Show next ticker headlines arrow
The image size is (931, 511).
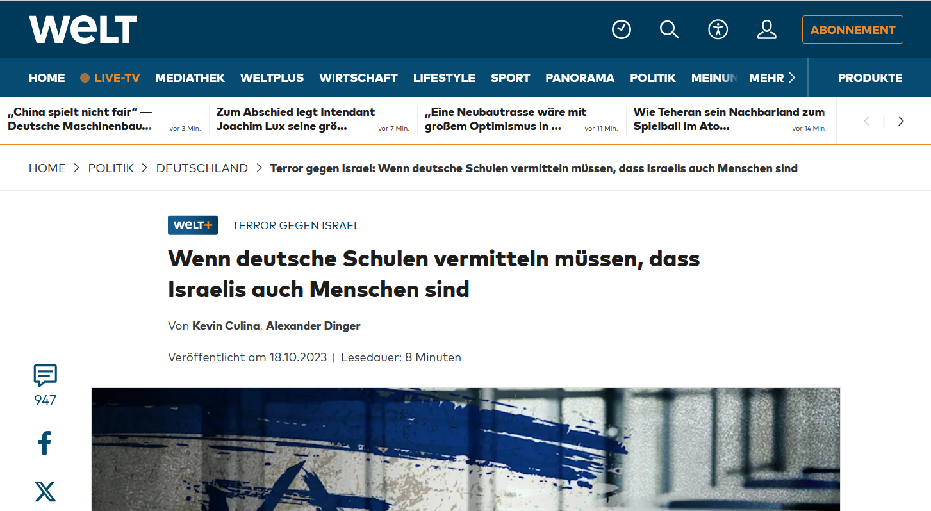click(901, 121)
